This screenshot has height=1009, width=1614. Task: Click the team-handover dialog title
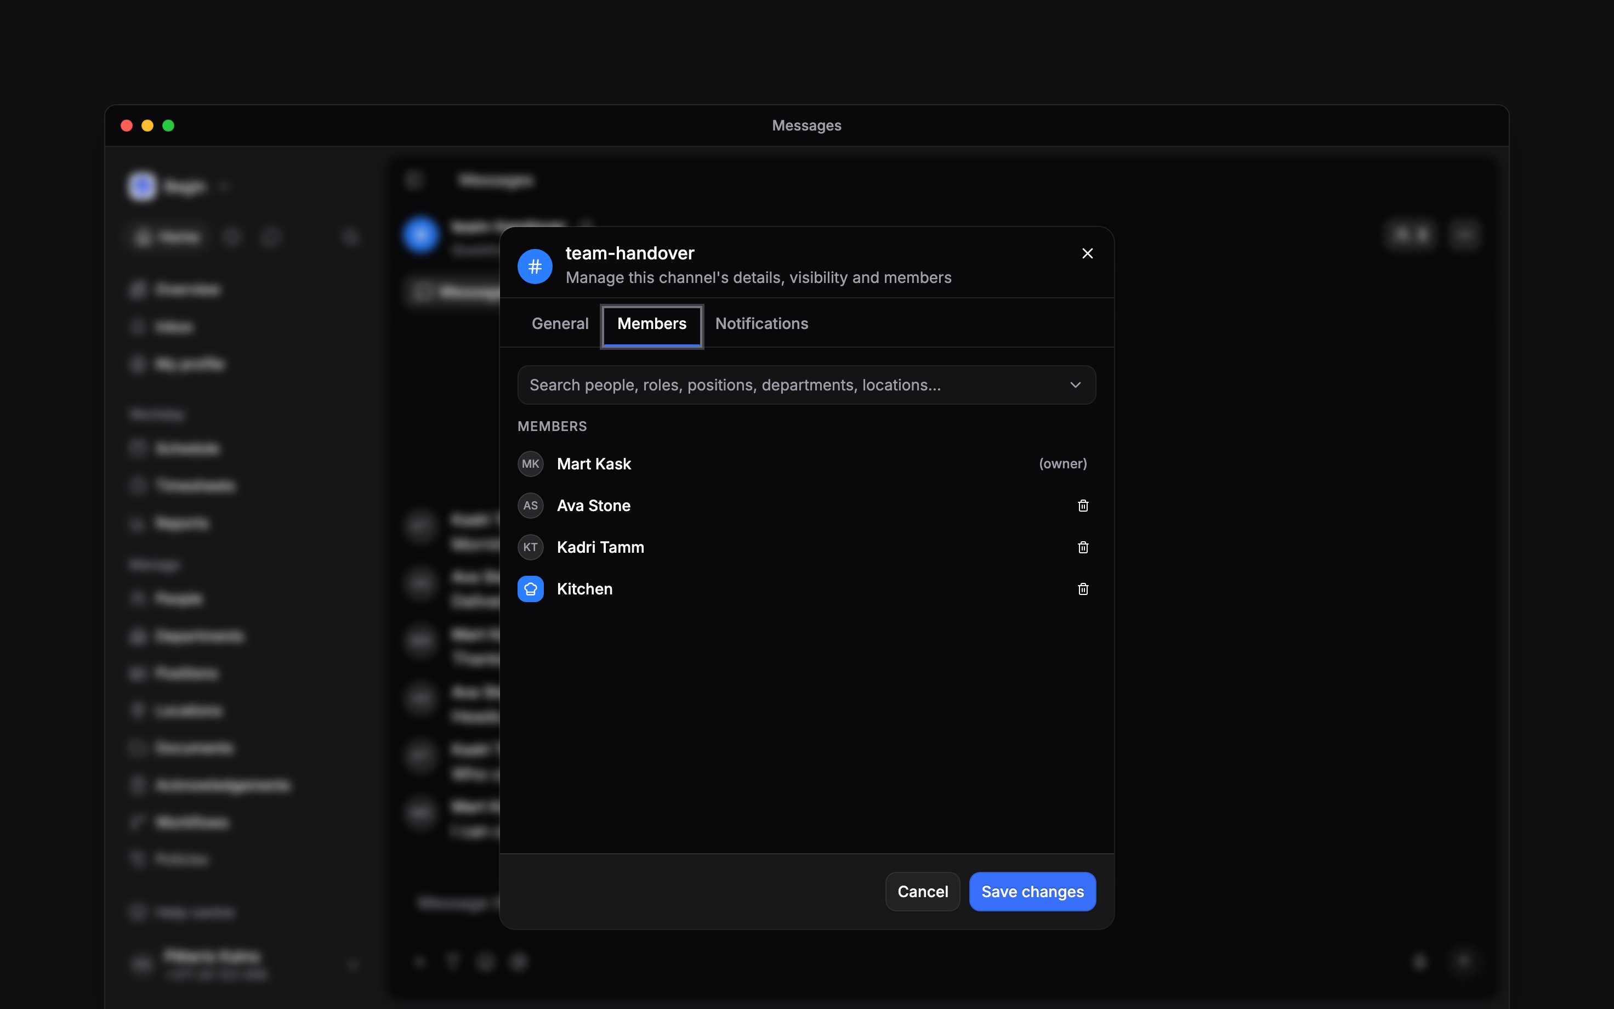point(629,253)
